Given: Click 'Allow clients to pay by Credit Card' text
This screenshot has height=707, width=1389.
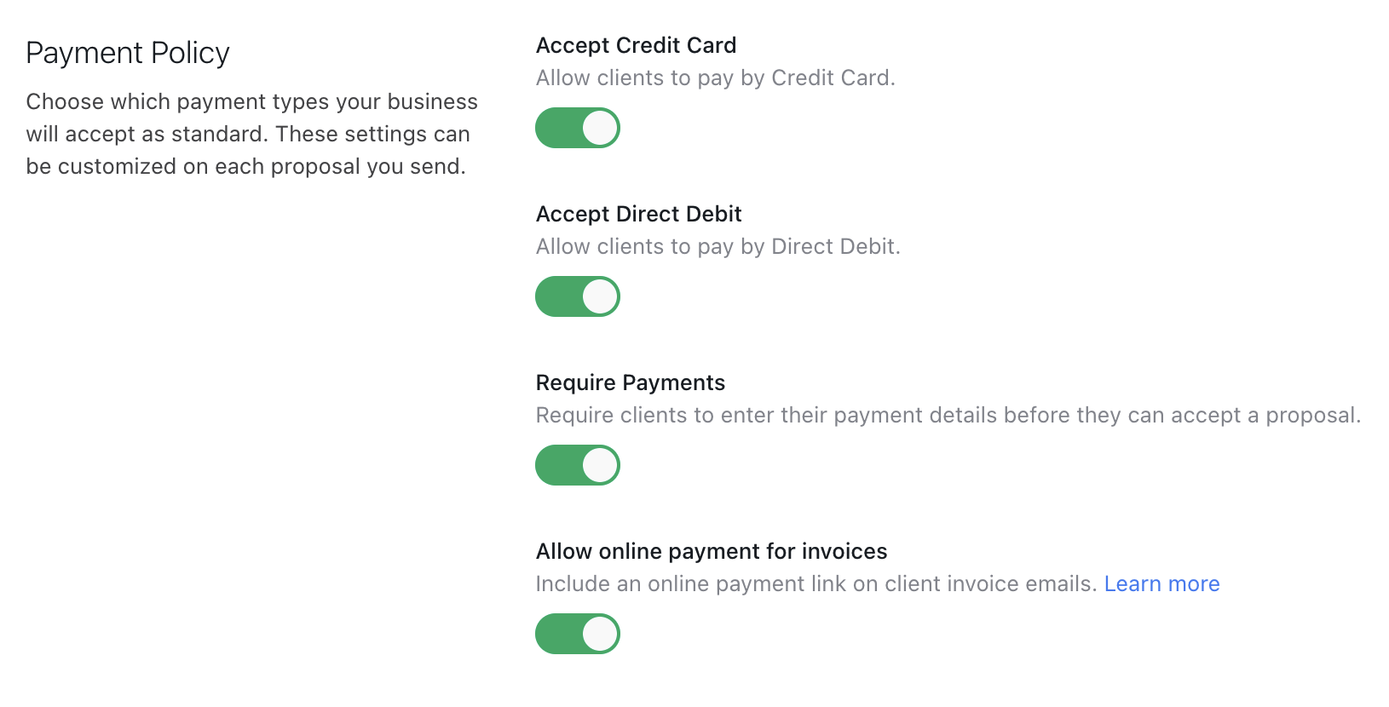Looking at the screenshot, I should click(x=715, y=78).
